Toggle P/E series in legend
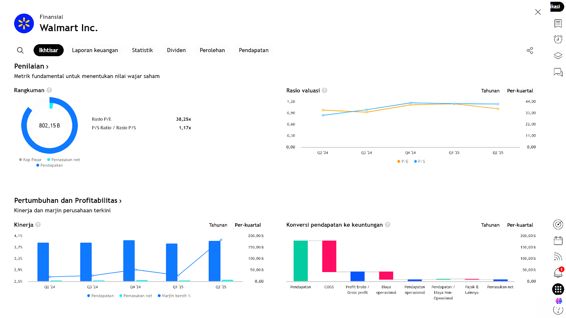 (x=403, y=161)
